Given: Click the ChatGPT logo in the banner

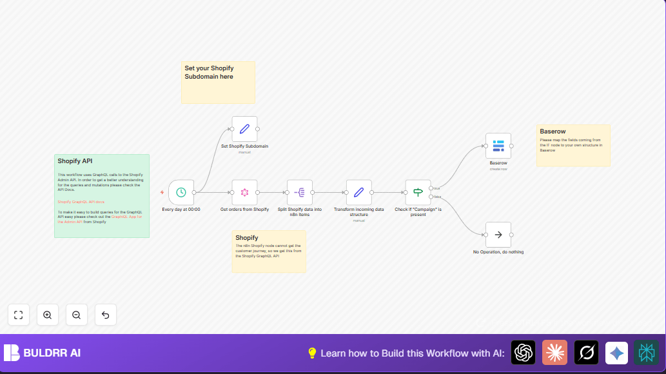Looking at the screenshot, I should pos(524,353).
